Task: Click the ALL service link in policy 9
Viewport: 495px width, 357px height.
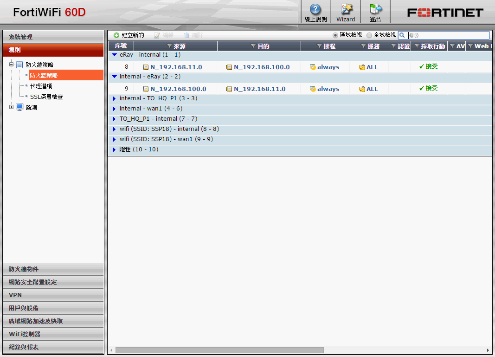Action: tap(372, 89)
